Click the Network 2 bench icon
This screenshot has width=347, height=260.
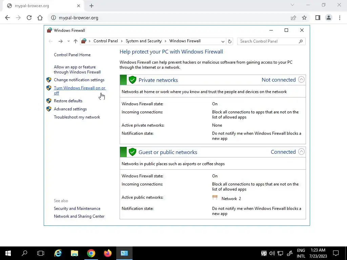[215, 197]
